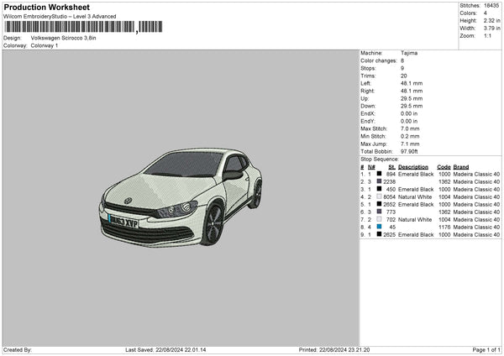
Task: Click 'Emerald Black' description in stop row 1
Action: tap(416, 174)
